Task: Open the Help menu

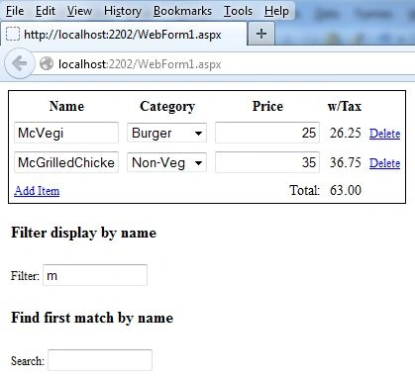Action: point(276,11)
